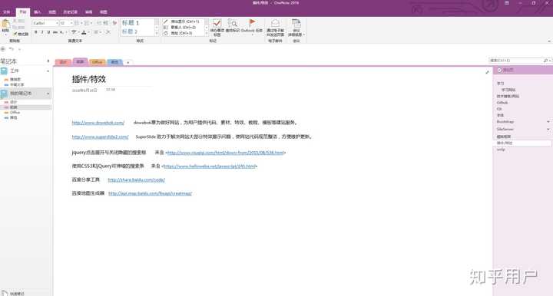Switch to the 开始 ribbon tab

pyautogui.click(x=23, y=12)
